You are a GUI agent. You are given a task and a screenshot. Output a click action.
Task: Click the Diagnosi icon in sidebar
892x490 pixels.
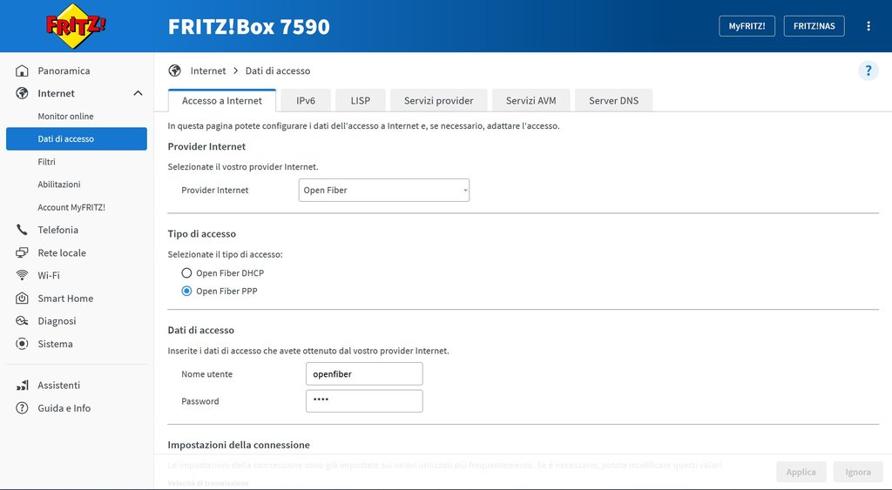22,320
